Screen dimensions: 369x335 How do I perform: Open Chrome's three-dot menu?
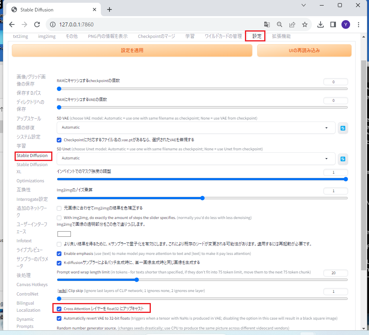(x=358, y=24)
